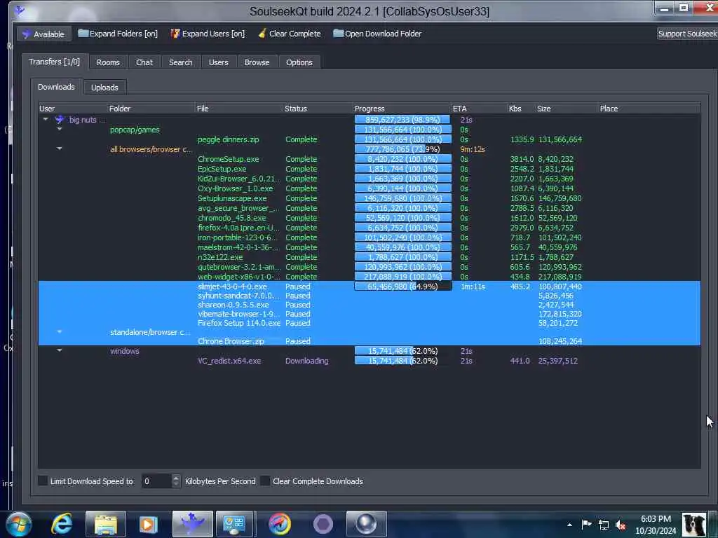Open the colorful round browser taskbar icon
Viewport: 718px width, 538px height.
pyautogui.click(x=279, y=524)
